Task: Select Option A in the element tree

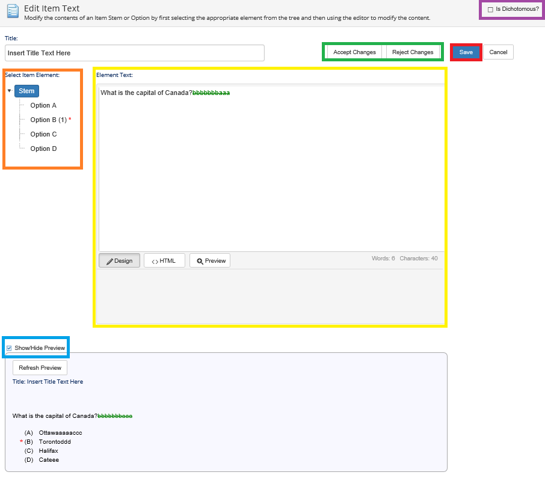Action: [43, 105]
